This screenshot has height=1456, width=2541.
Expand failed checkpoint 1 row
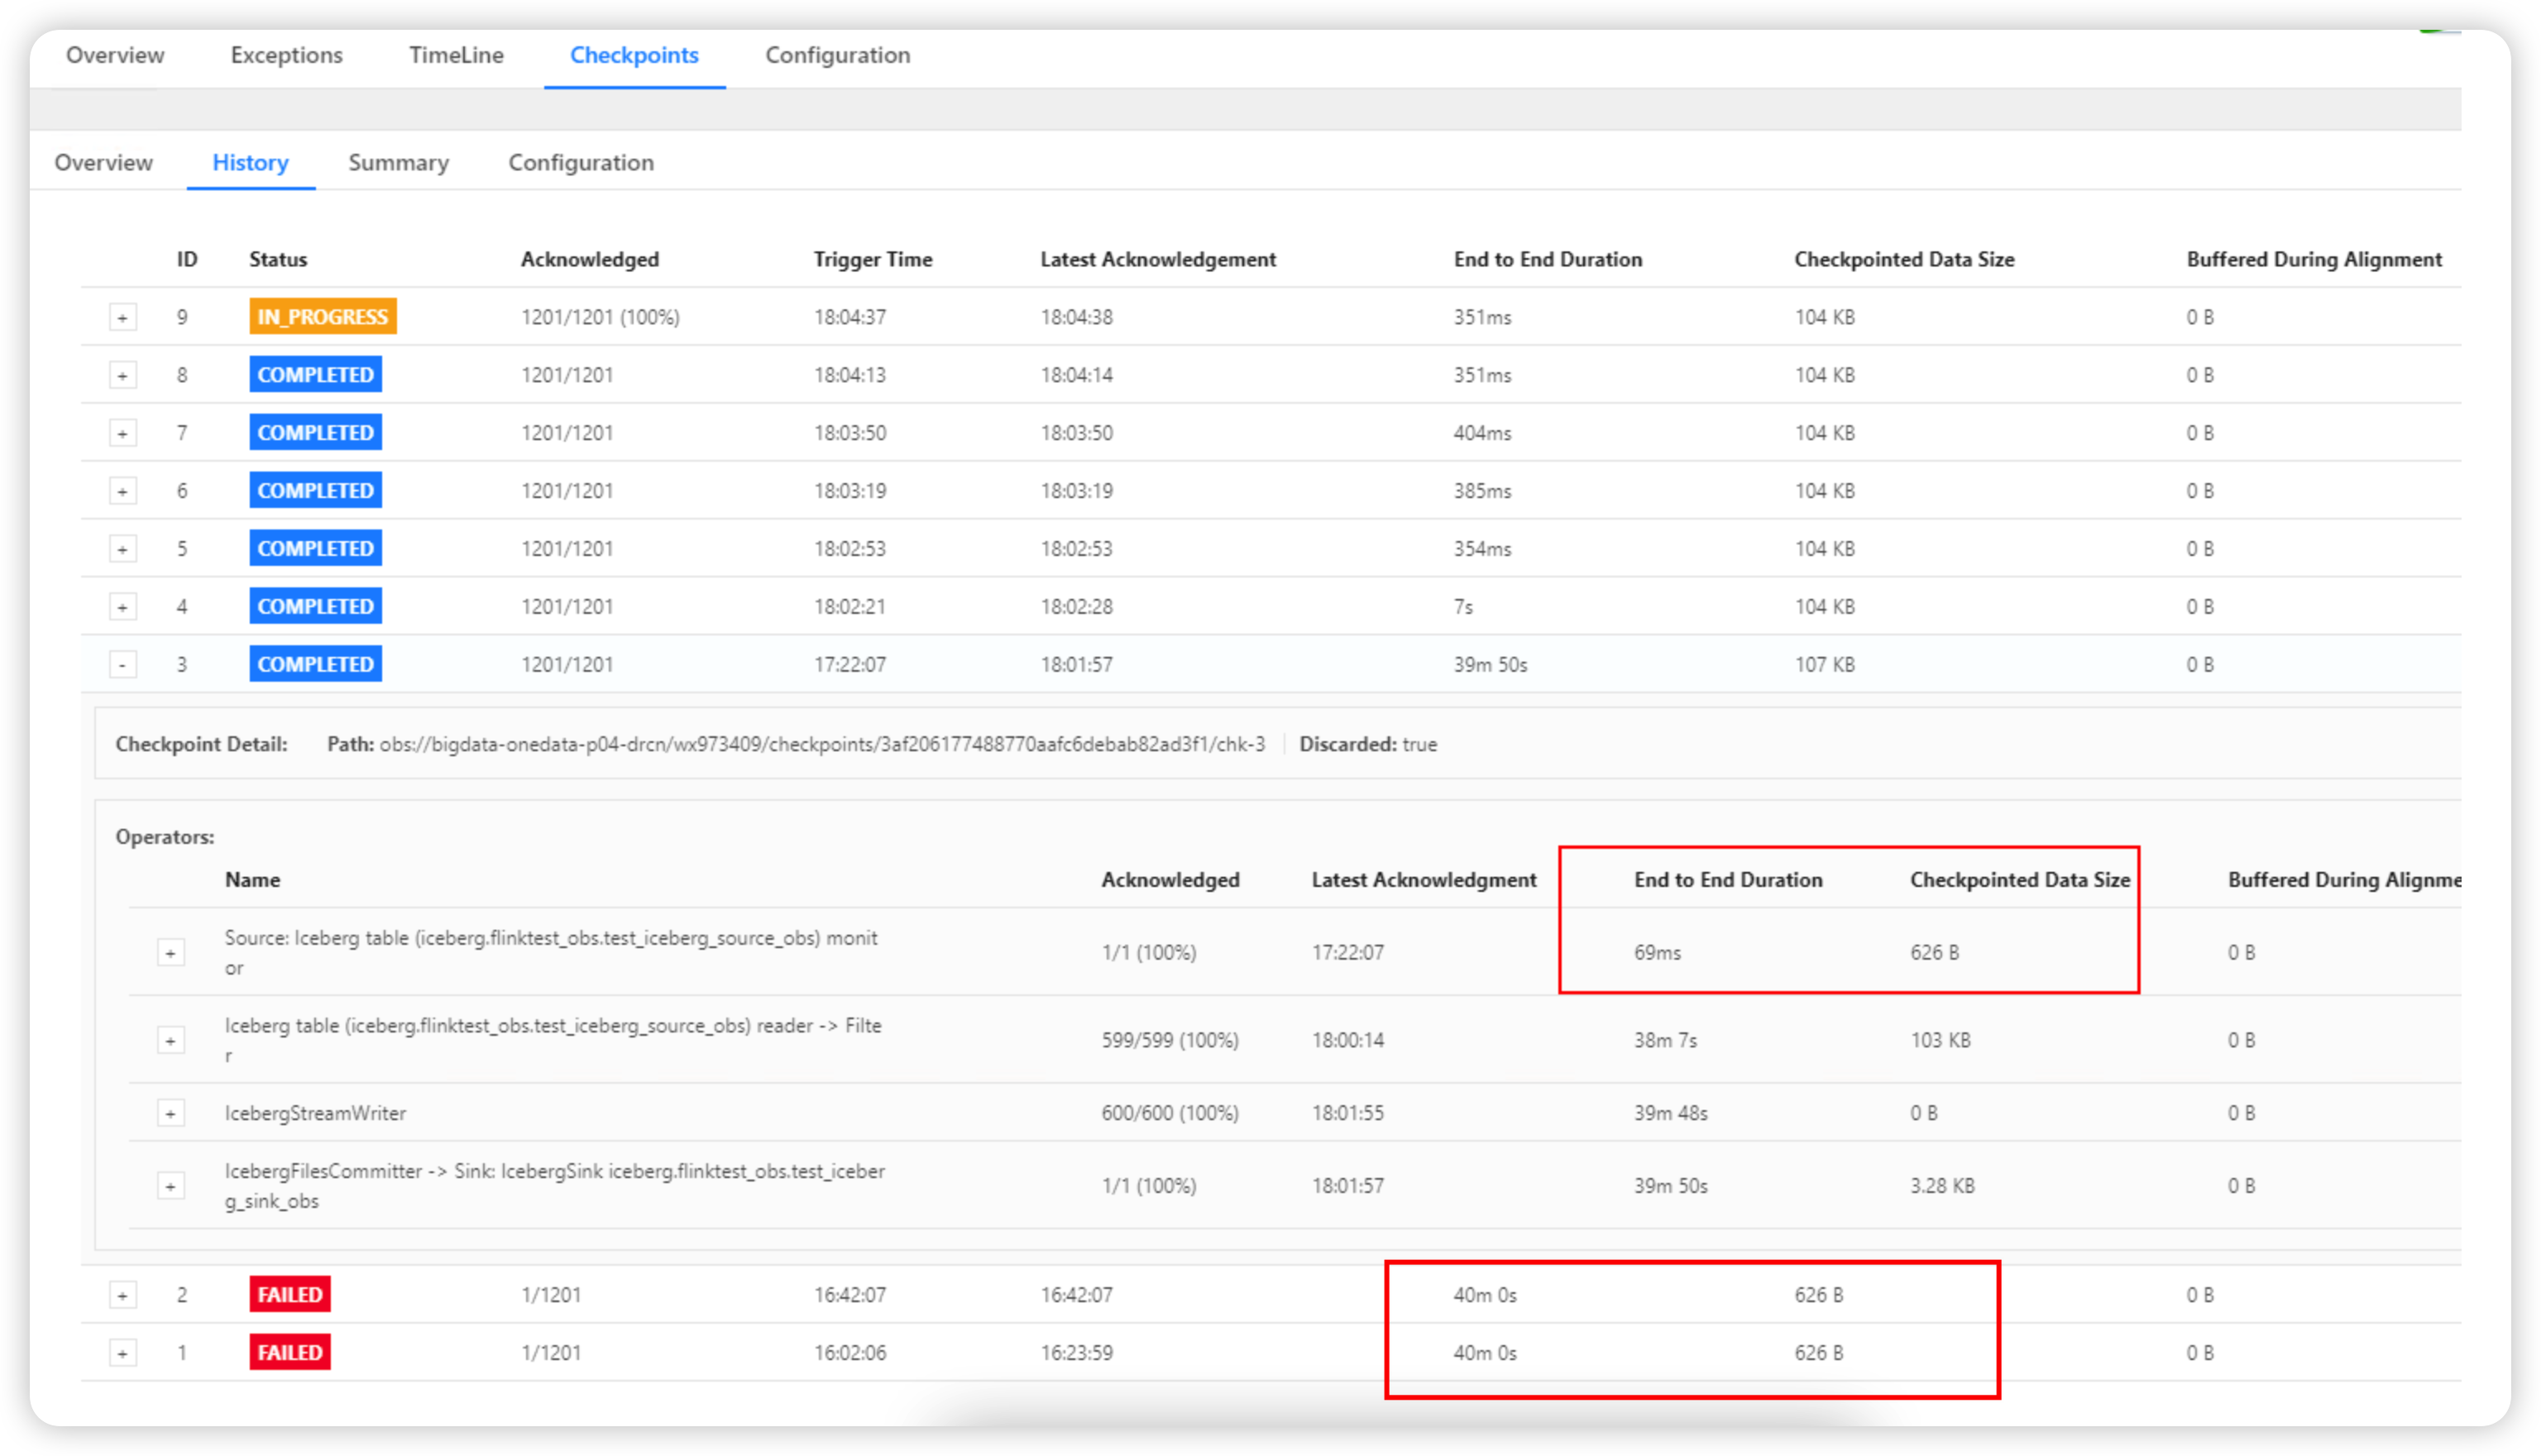(122, 1354)
